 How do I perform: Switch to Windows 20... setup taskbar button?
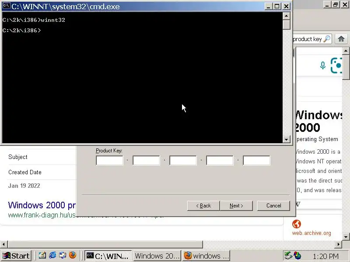coord(157,255)
